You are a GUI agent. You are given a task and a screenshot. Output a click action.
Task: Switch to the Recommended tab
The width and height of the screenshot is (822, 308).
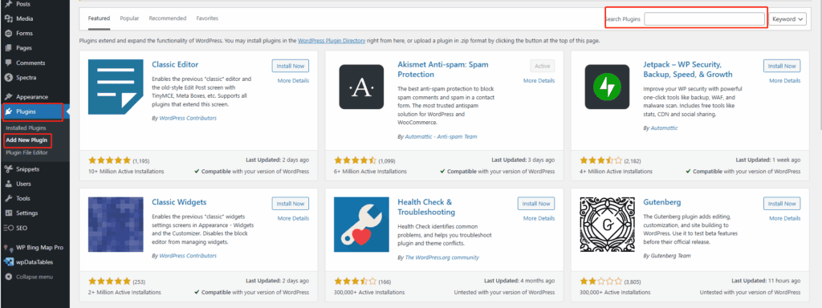[168, 18]
